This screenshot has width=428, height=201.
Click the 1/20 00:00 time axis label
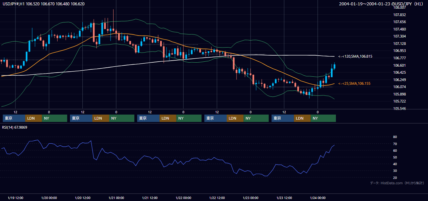[49, 198]
